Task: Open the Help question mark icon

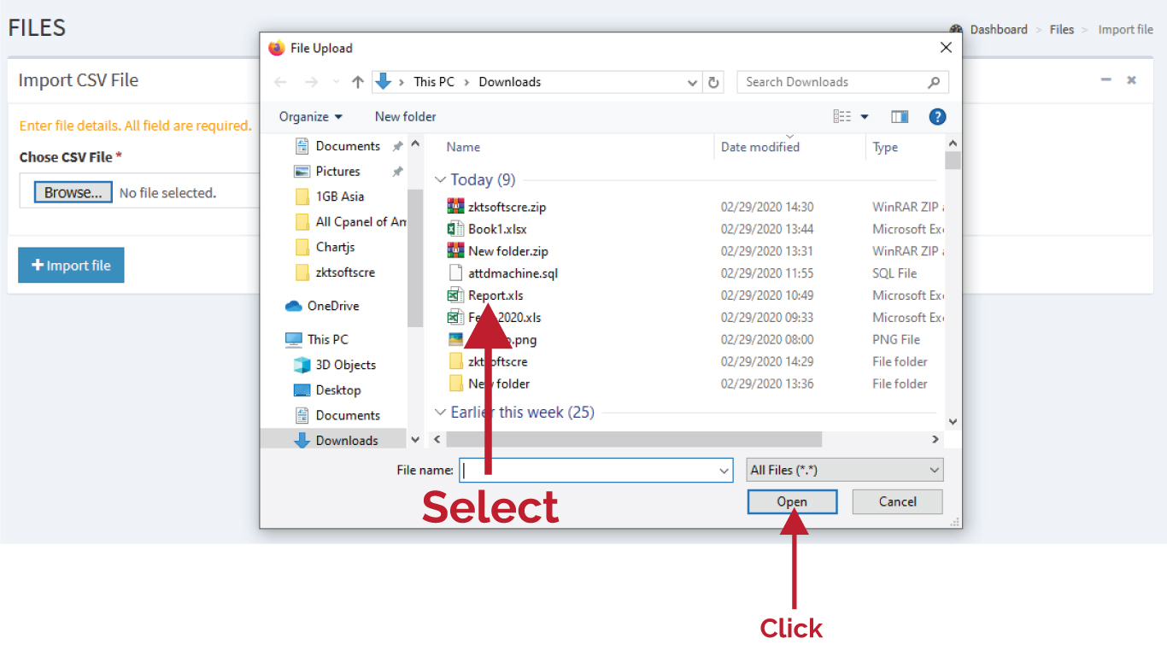Action: tap(937, 117)
